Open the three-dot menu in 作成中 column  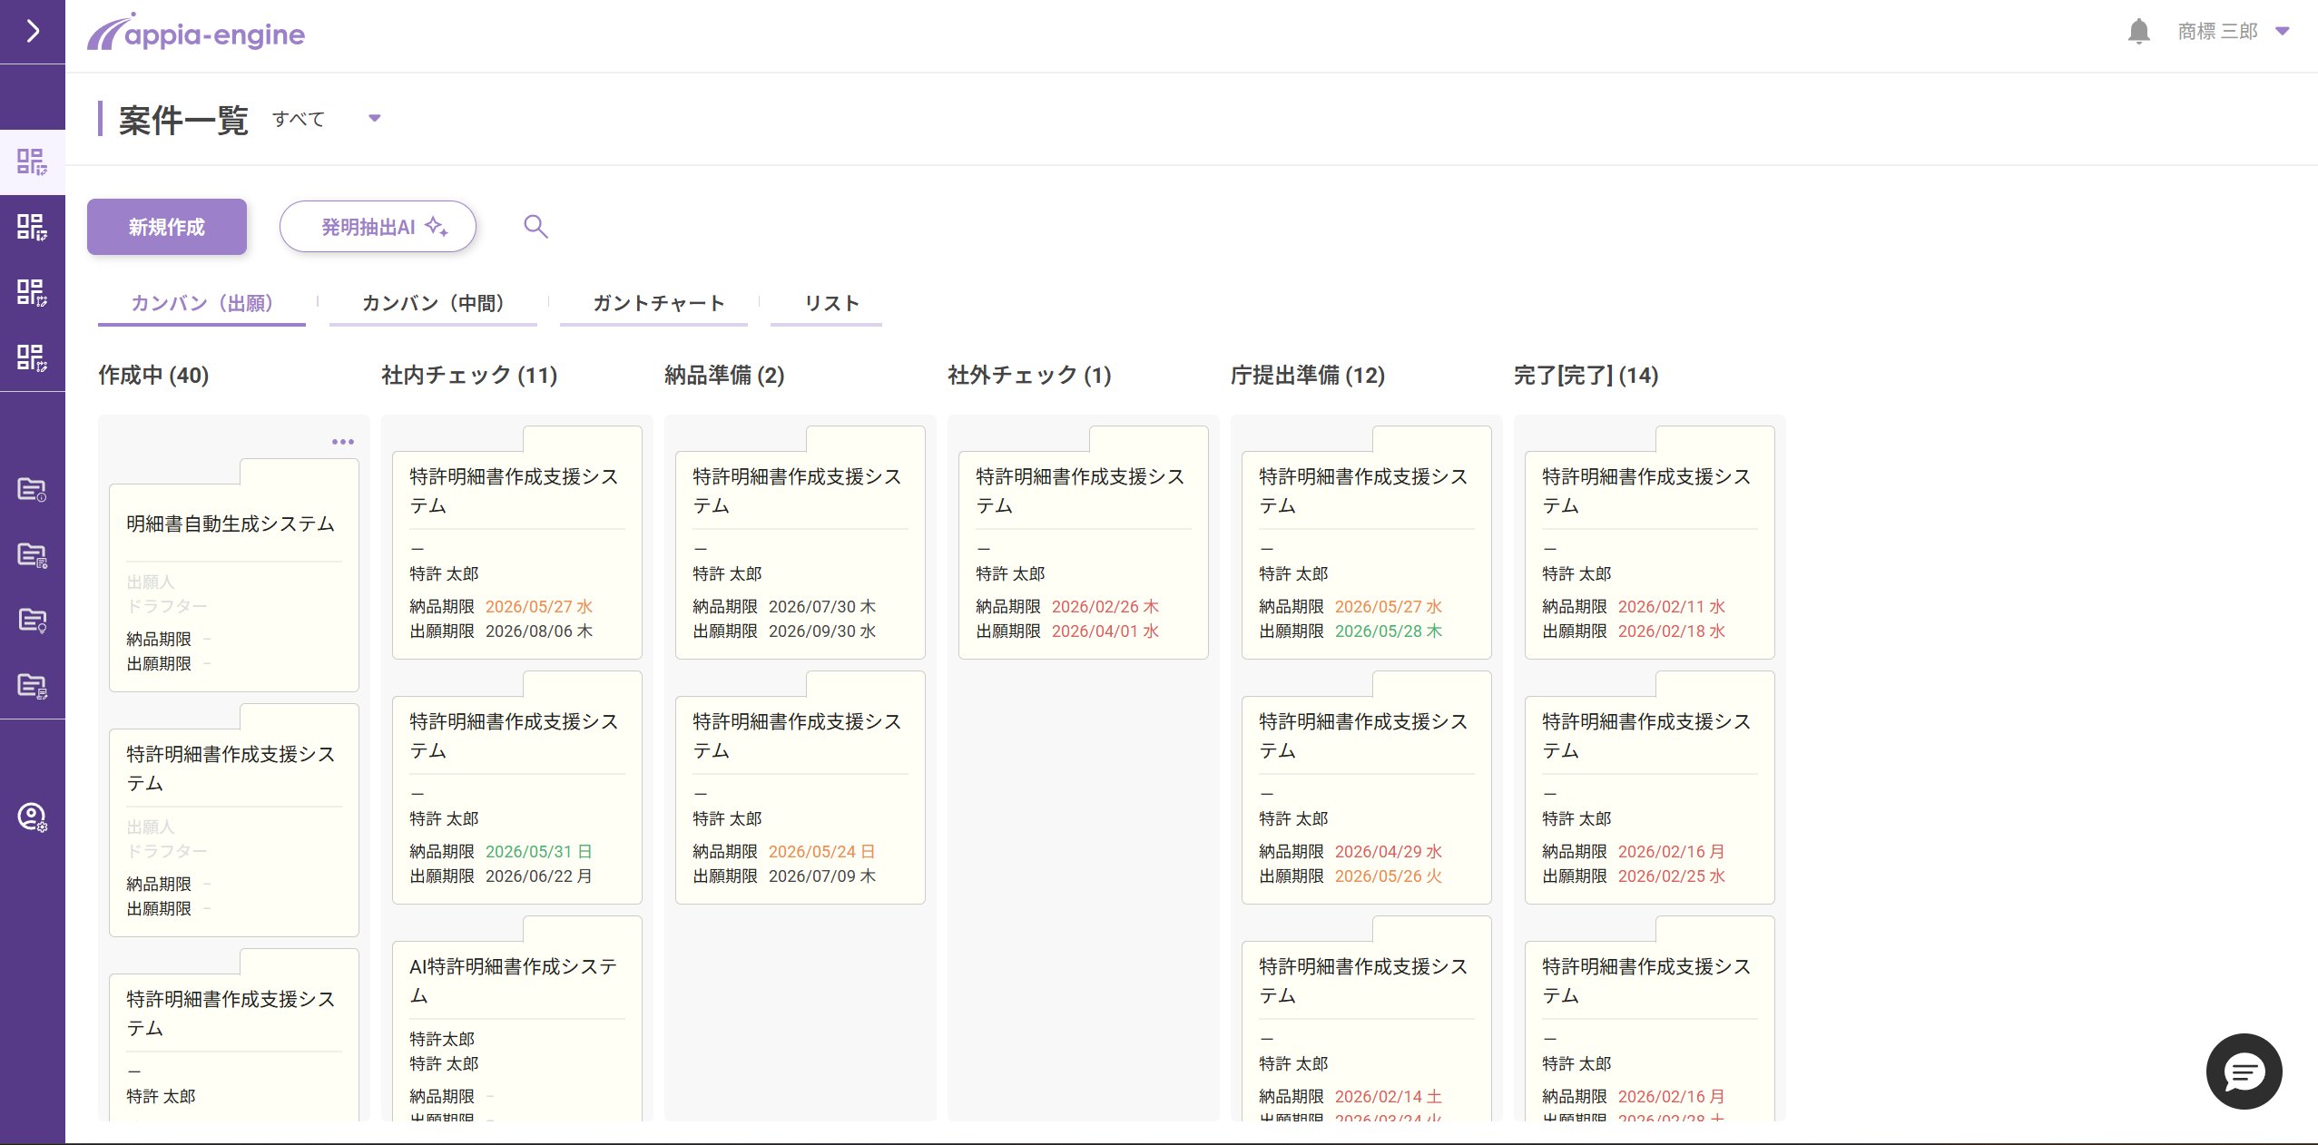pos(343,442)
